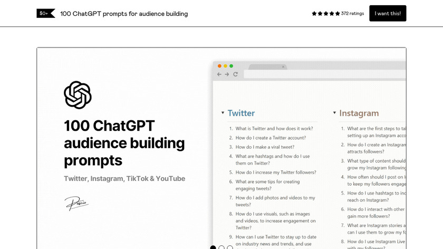Select the first carousel dot
Viewport: 443px width, 249px height.
pyautogui.click(x=213, y=247)
